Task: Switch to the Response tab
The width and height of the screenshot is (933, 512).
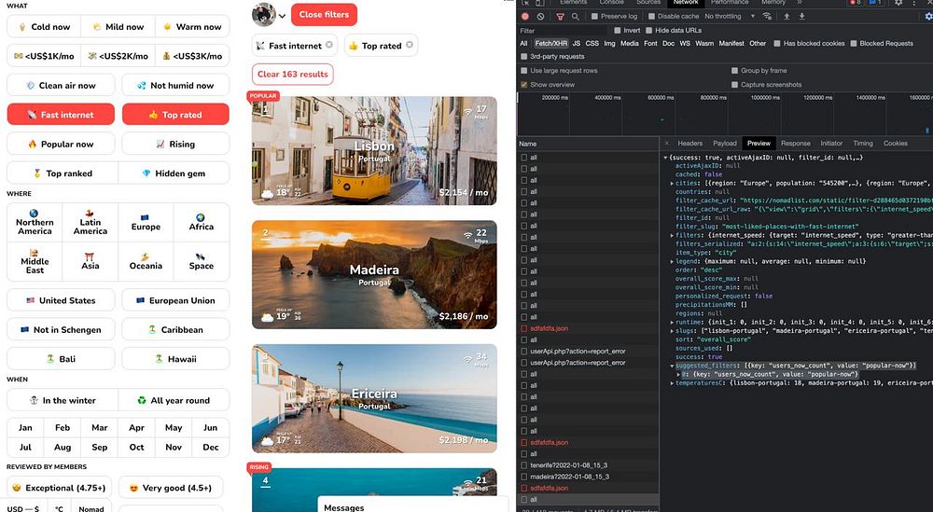Action: (x=795, y=144)
